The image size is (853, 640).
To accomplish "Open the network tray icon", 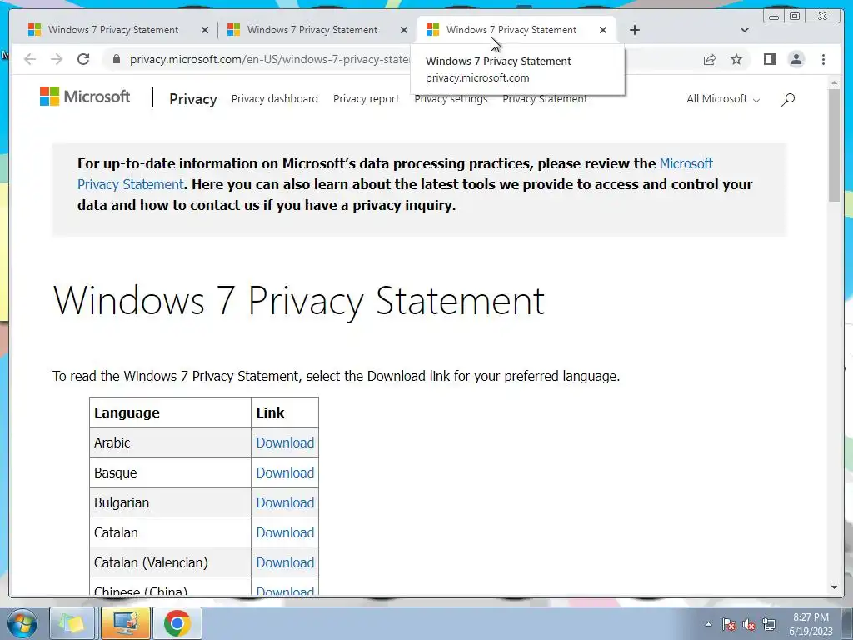I will [769, 624].
